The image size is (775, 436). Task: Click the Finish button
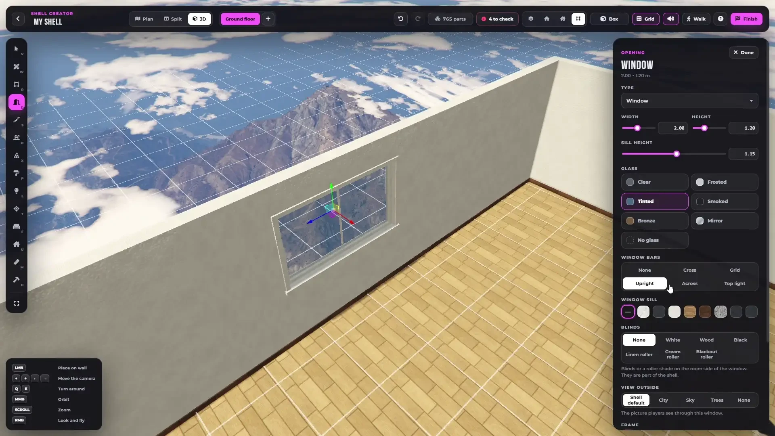coord(746,19)
